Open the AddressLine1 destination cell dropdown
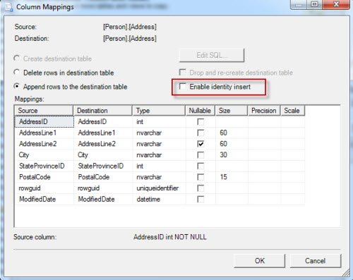 tap(103, 133)
